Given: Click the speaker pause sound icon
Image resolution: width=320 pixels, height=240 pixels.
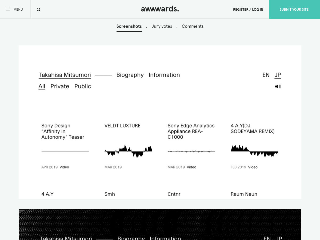Looking at the screenshot, I should pos(278,86).
